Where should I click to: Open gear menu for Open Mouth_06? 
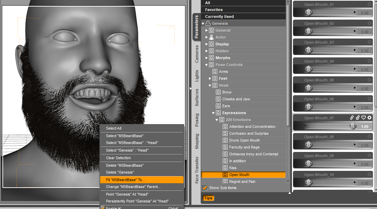(x=369, y=99)
